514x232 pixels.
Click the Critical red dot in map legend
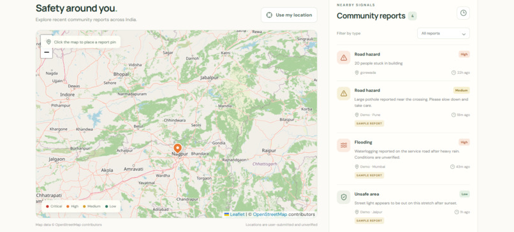[47, 207]
